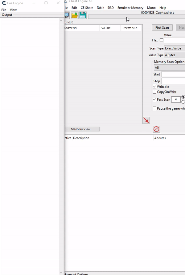The image size is (185, 275).
Task: Click the Lua Engine scroll down arrow
Action: [61, 273]
